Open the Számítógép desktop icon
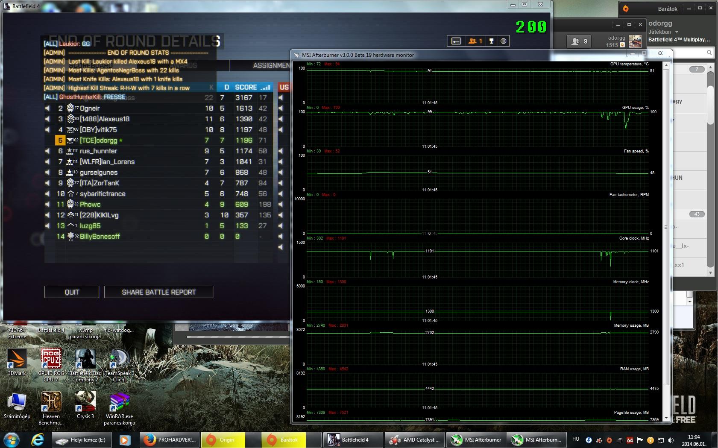Image resolution: width=718 pixels, height=448 pixels. [x=17, y=405]
